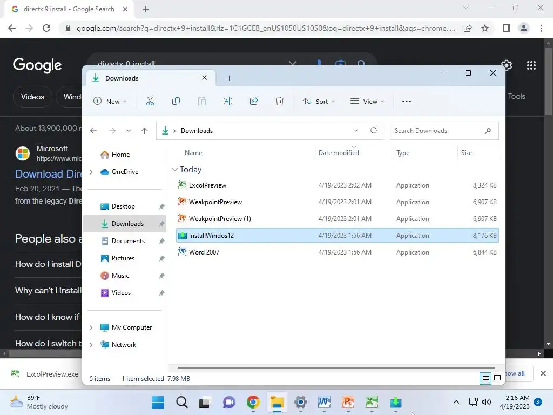Click the Paste clipboard icon in Explorer toolbar

(202, 101)
